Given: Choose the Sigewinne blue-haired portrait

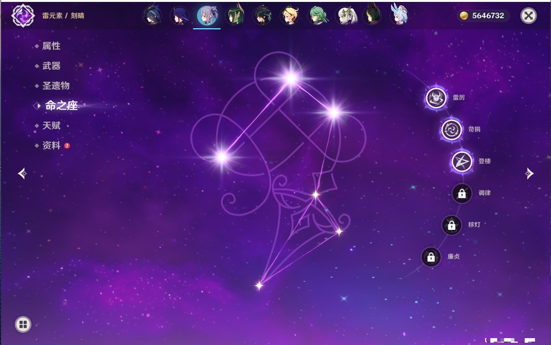Looking at the screenshot, I should (x=400, y=14).
